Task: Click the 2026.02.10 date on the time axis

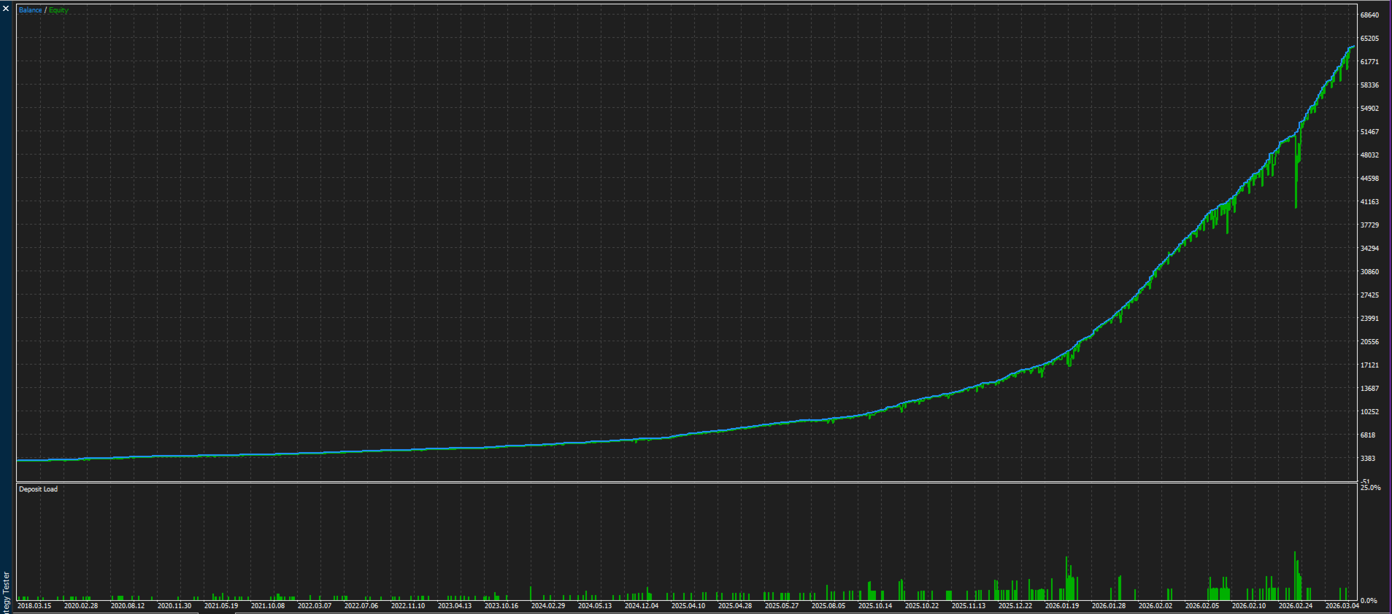Action: [1249, 606]
